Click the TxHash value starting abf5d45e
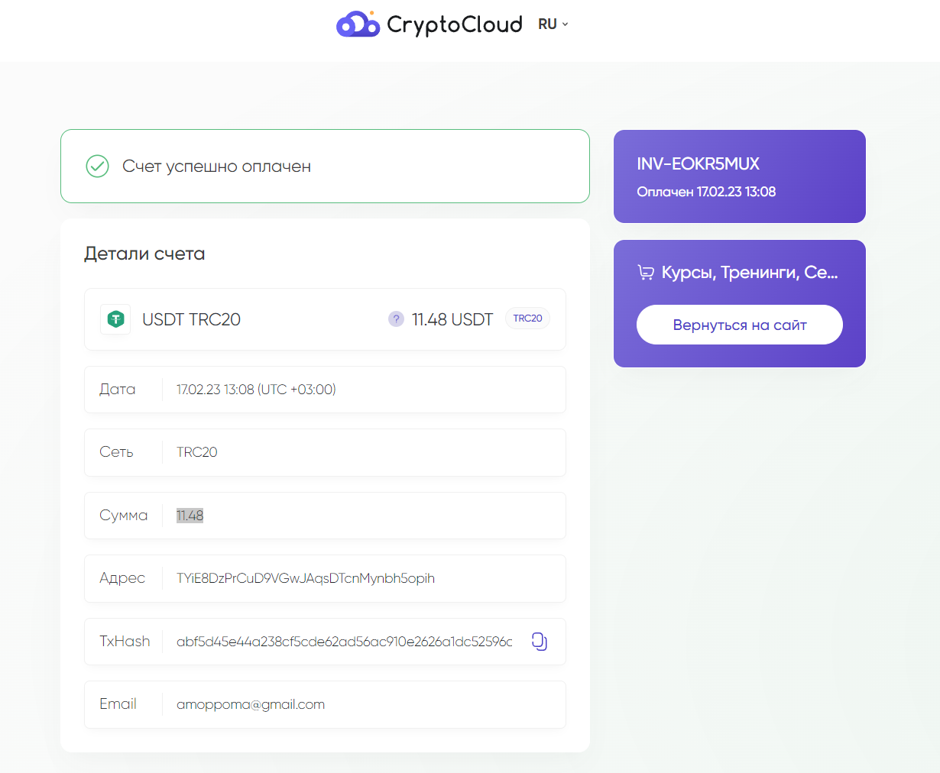940x773 pixels. 345,642
